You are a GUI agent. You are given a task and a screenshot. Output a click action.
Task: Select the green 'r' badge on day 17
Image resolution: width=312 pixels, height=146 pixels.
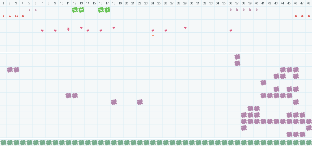click(x=107, y=10)
